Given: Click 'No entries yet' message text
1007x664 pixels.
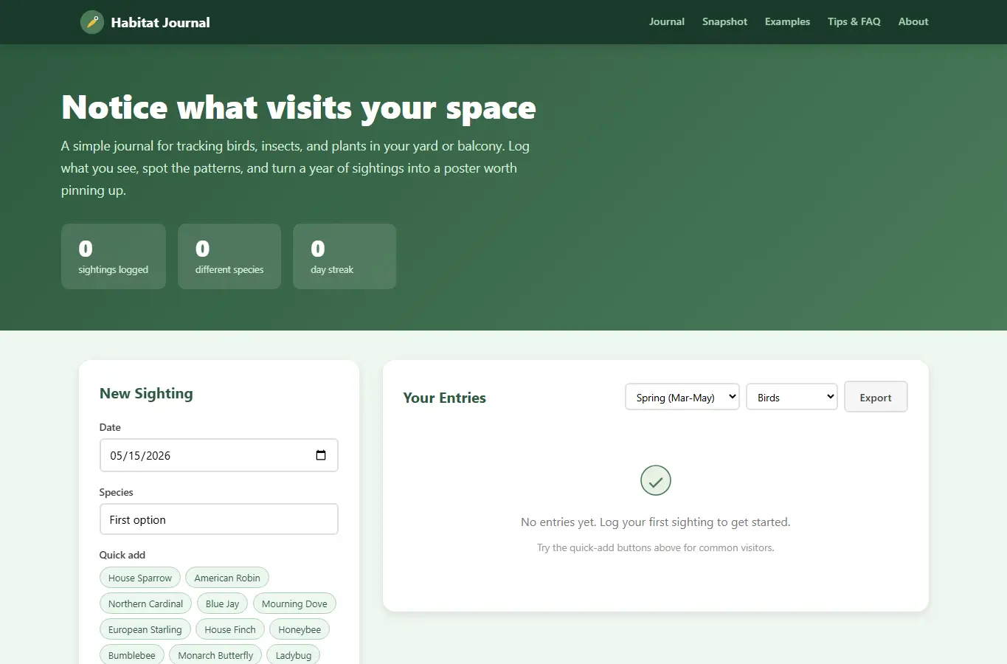Looking at the screenshot, I should point(656,522).
